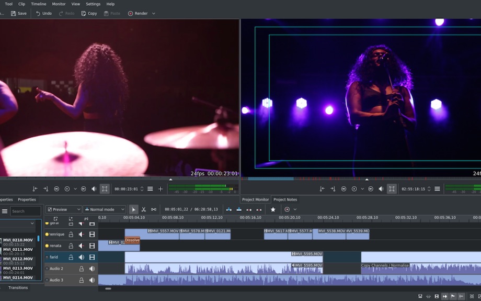Hide video on the renata track
This screenshot has height=301, width=481.
[x=92, y=246]
